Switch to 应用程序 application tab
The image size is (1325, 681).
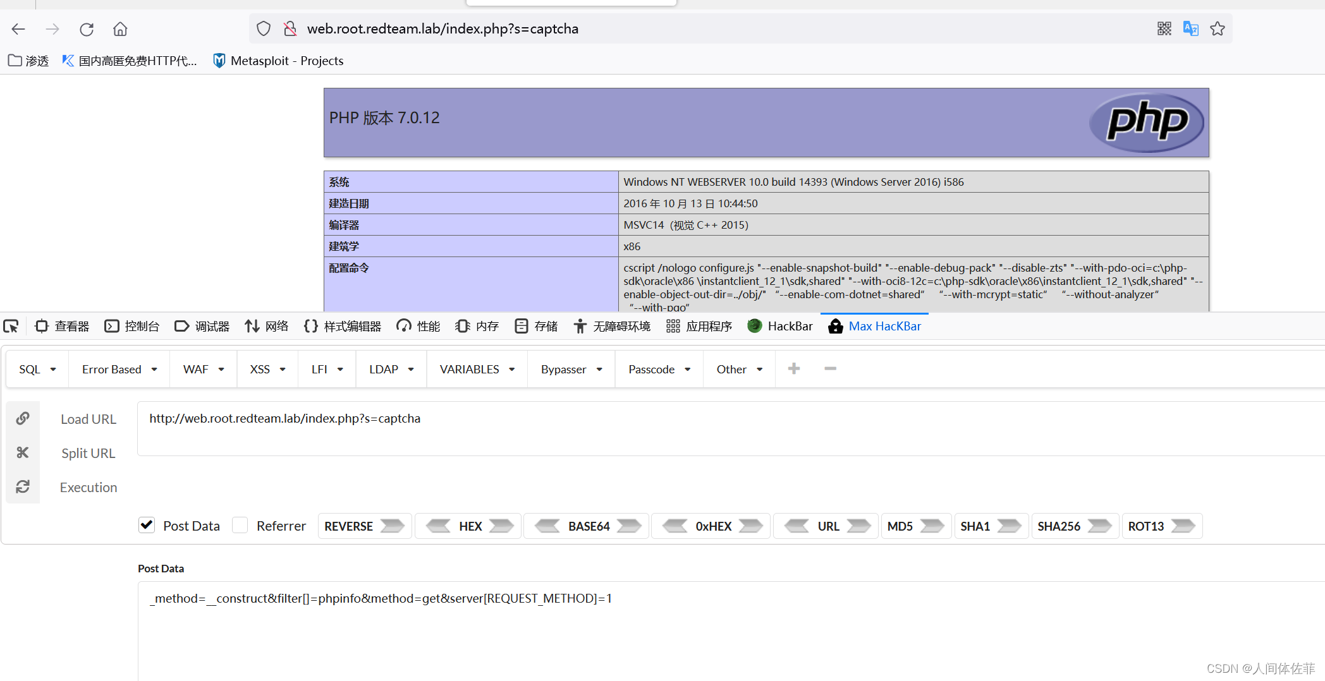pos(699,326)
